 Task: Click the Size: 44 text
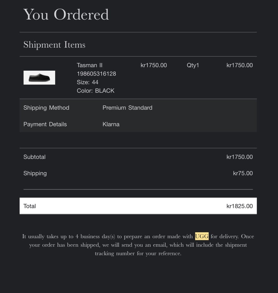[87, 82]
